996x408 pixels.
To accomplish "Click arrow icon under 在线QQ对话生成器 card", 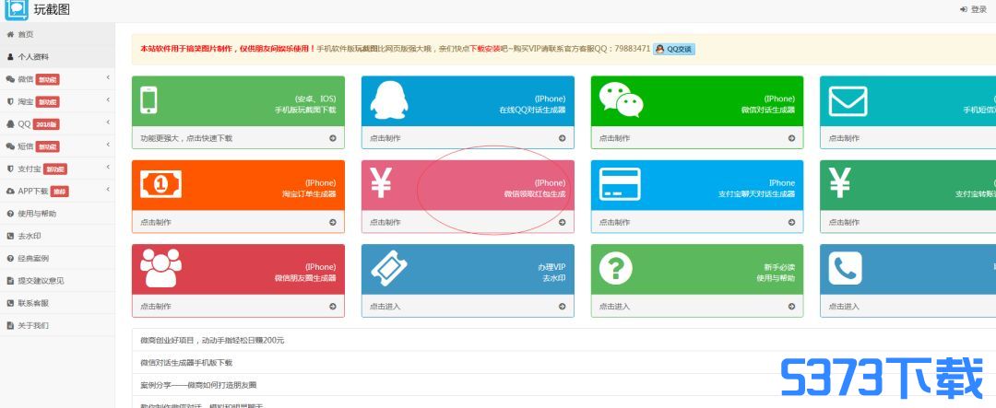I will tap(563, 138).
